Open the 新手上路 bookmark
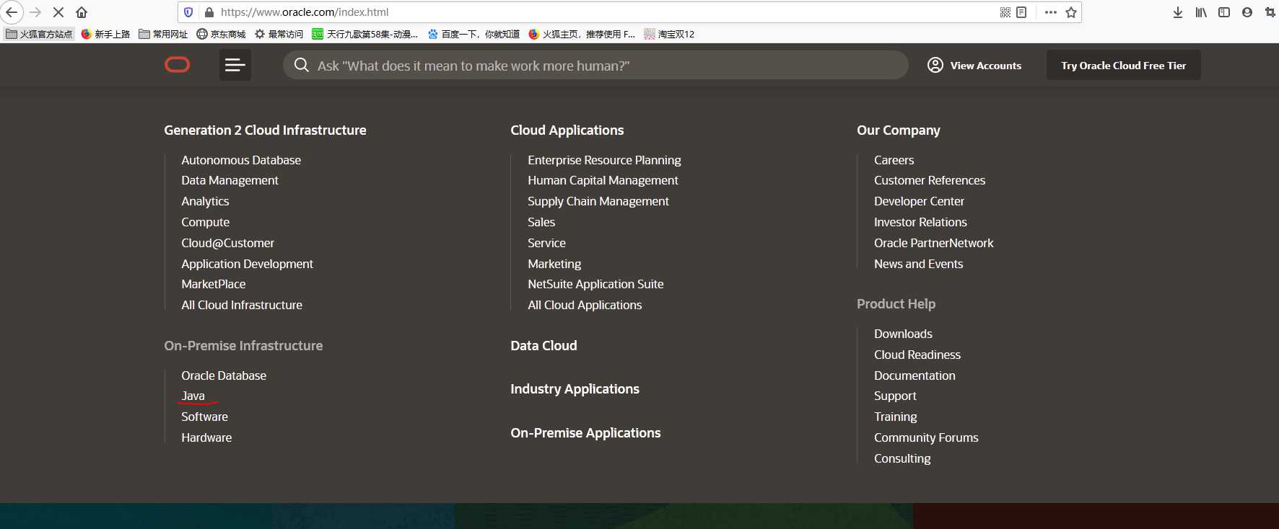This screenshot has height=529, width=1279. (106, 34)
